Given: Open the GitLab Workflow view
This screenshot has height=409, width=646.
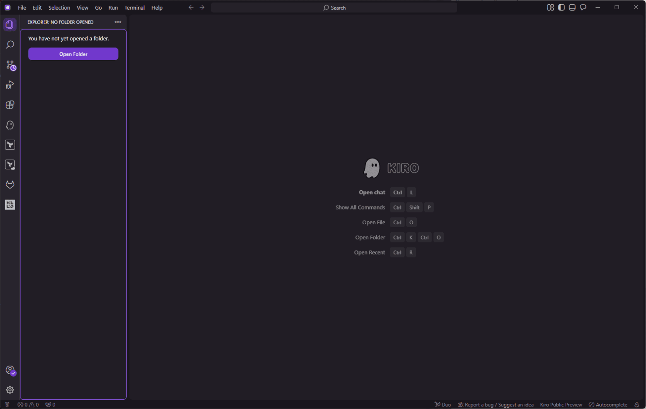Looking at the screenshot, I should pyautogui.click(x=10, y=185).
